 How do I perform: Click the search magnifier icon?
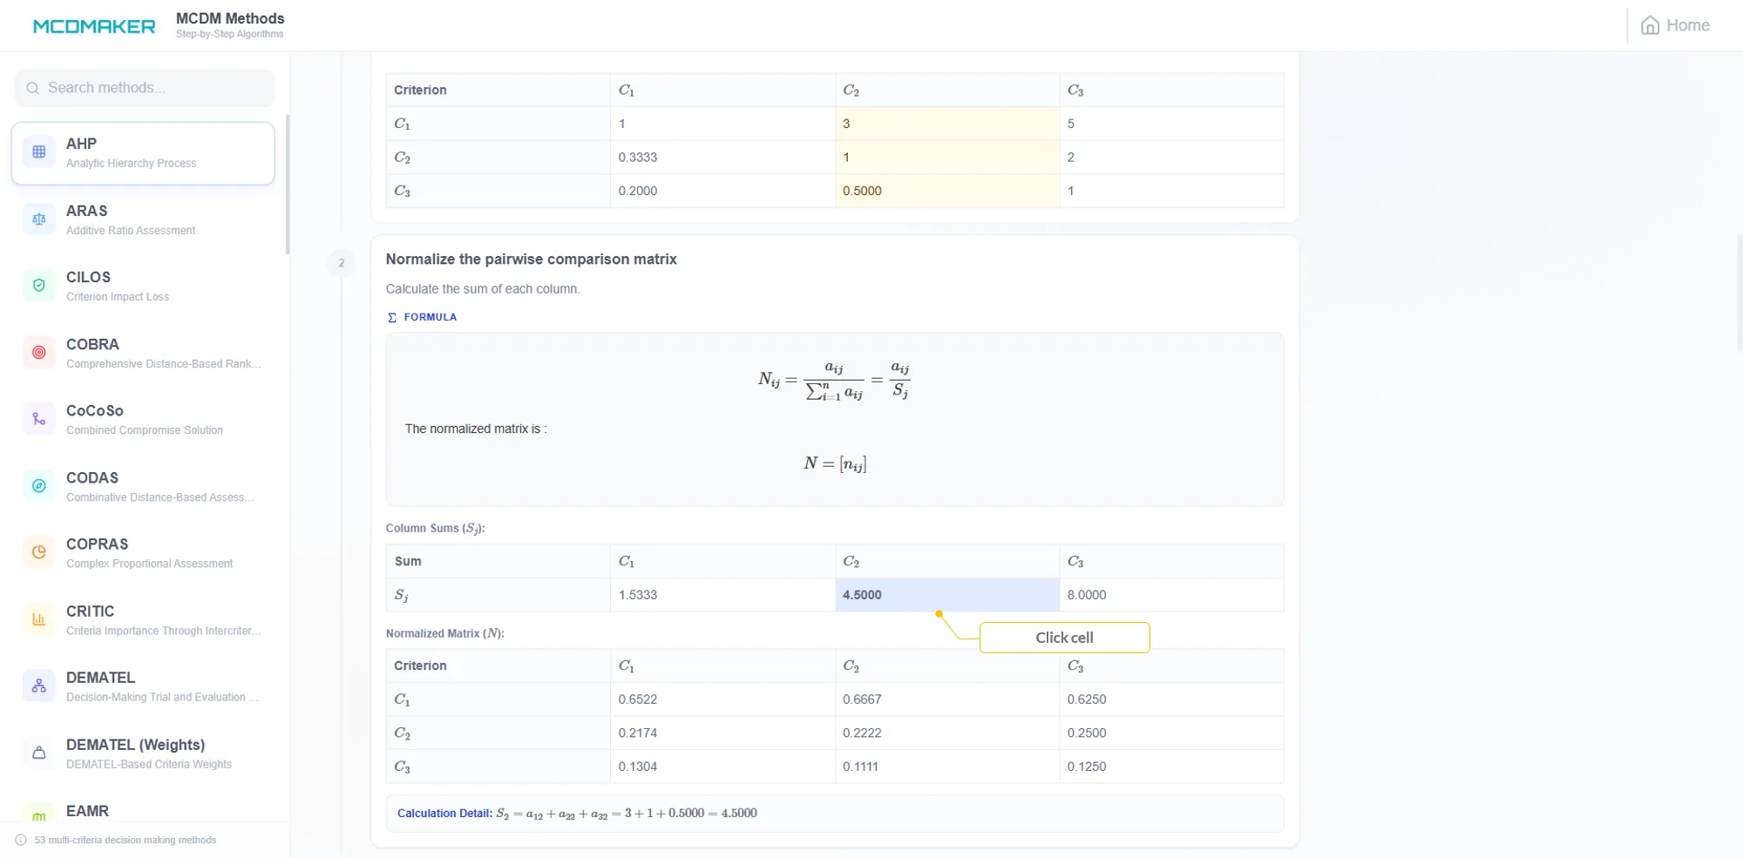(32, 88)
